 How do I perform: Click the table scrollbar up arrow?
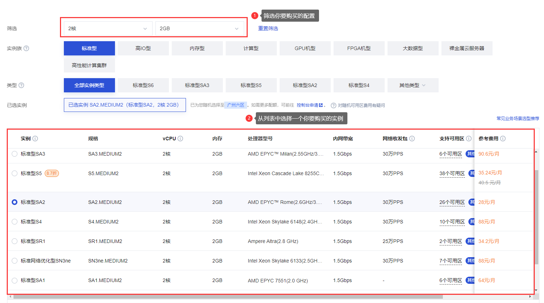[536, 152]
